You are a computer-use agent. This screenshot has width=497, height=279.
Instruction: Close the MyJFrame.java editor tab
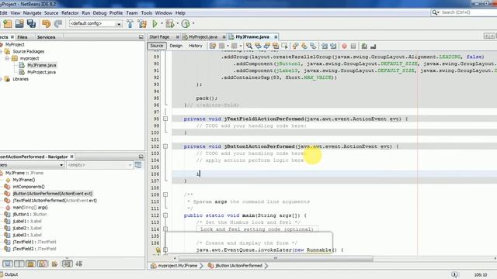276,37
